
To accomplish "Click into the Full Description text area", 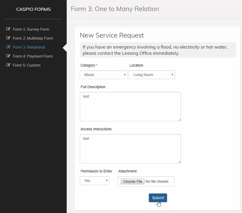I will coord(130,107).
